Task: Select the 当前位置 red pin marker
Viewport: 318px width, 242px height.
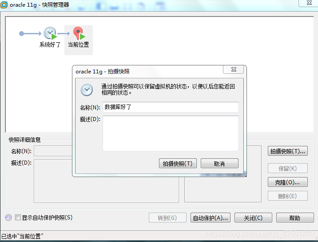Action: (x=79, y=33)
